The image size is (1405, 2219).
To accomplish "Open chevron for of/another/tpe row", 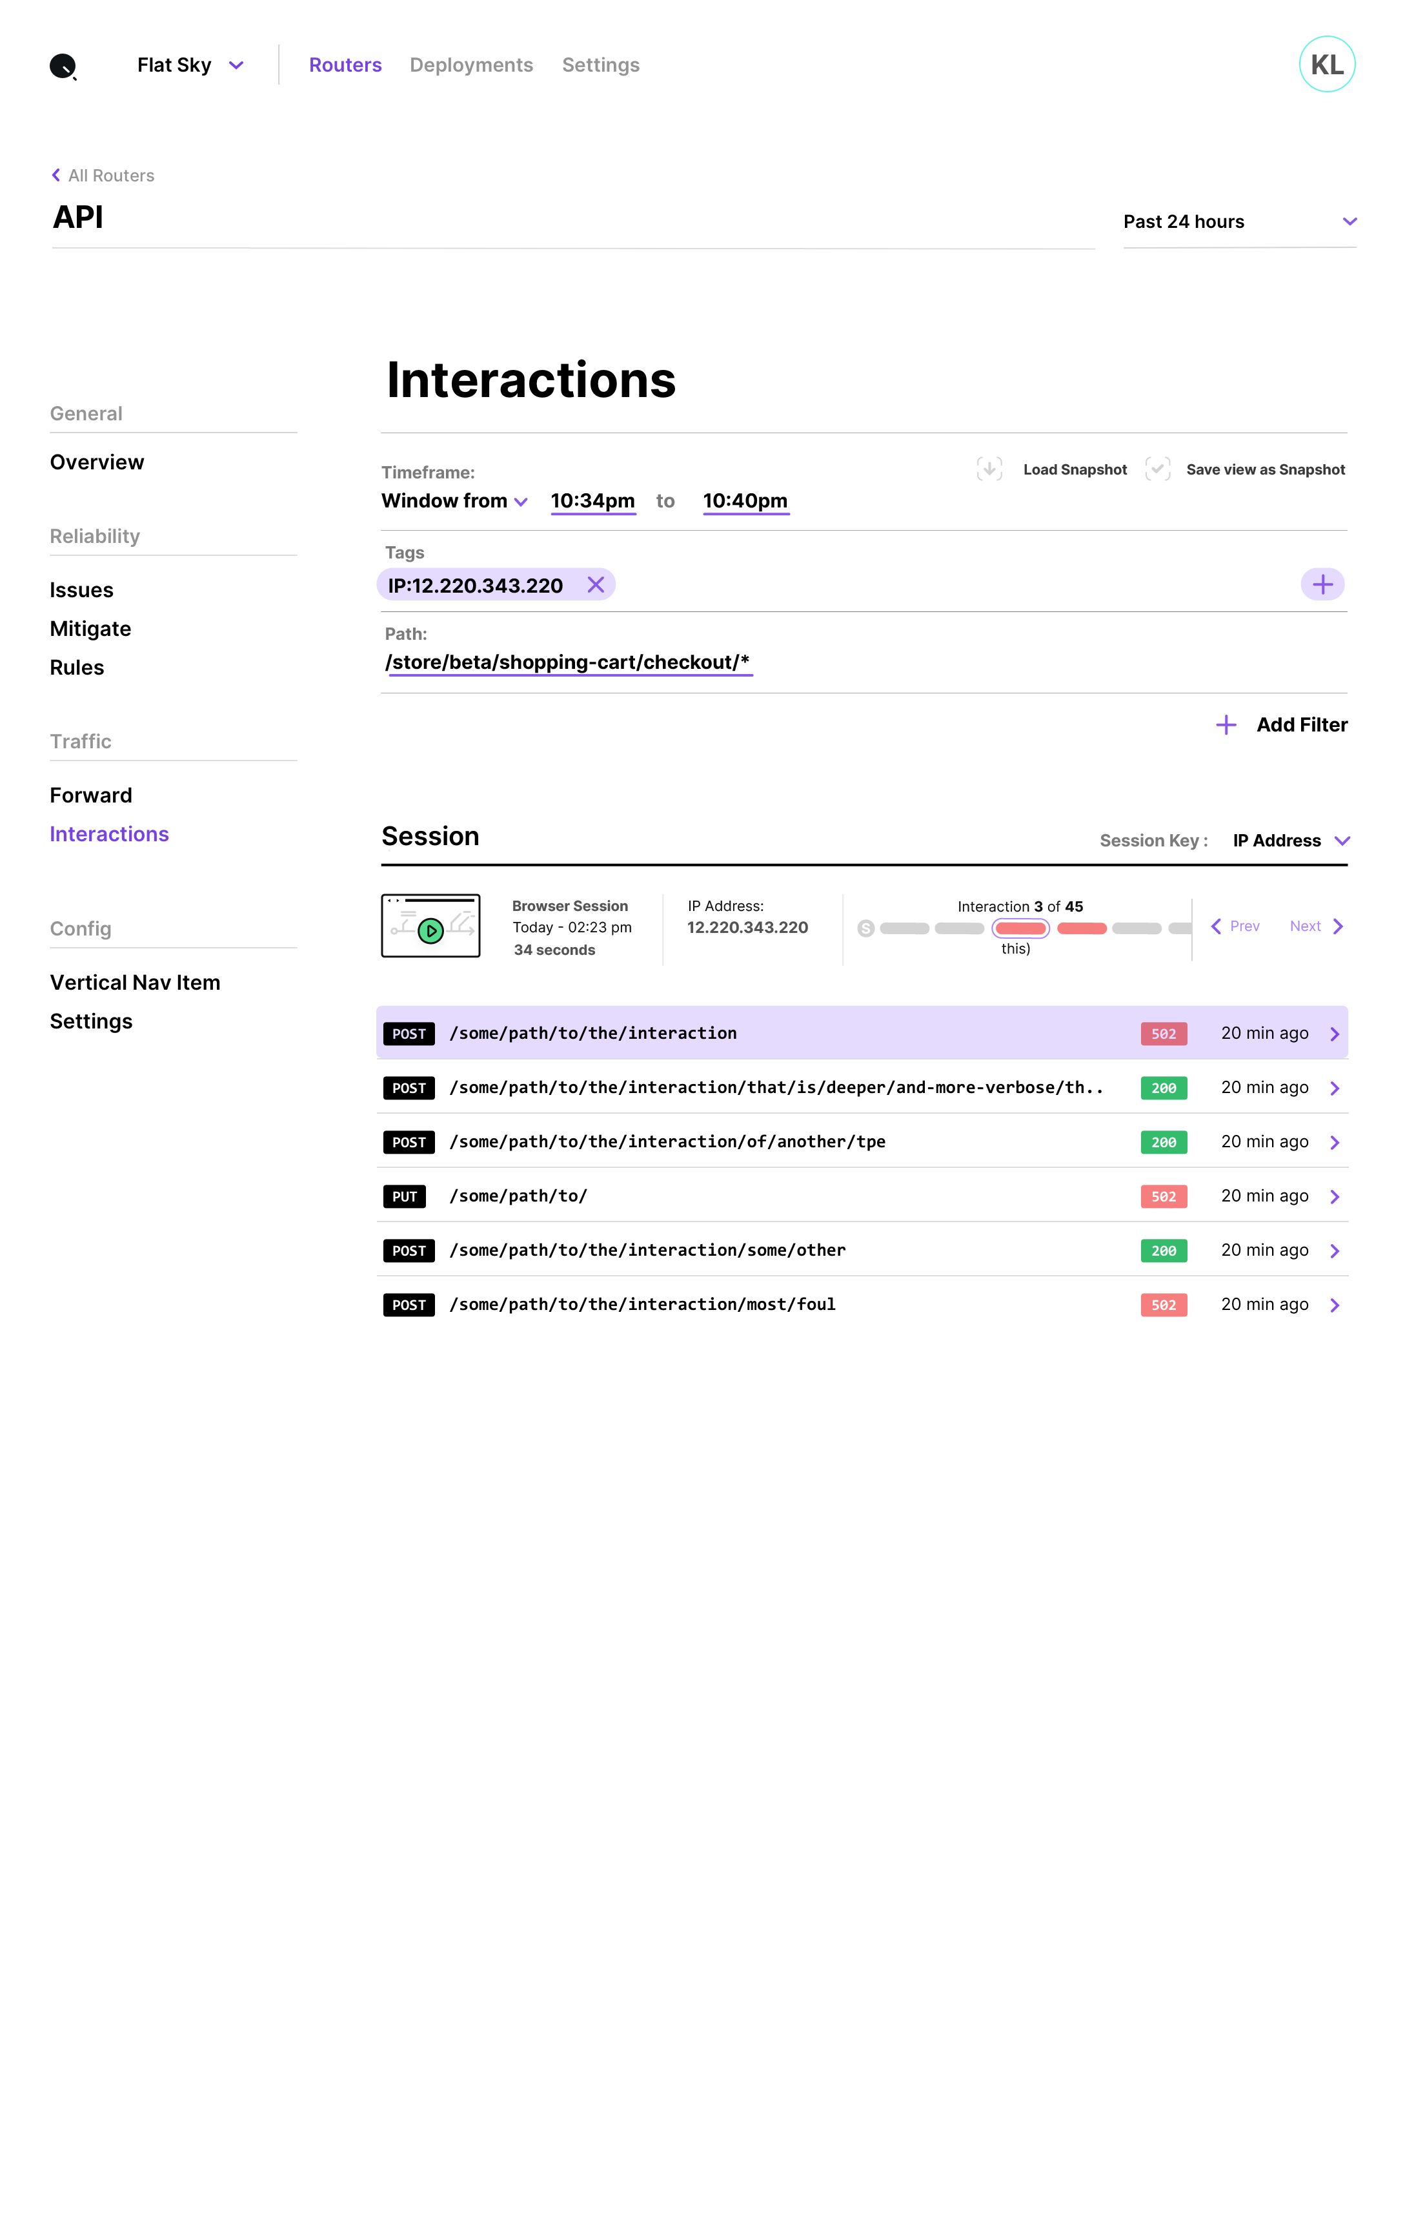I will (1334, 1143).
